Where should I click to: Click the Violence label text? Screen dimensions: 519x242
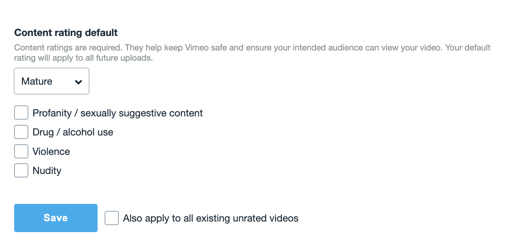pos(51,152)
